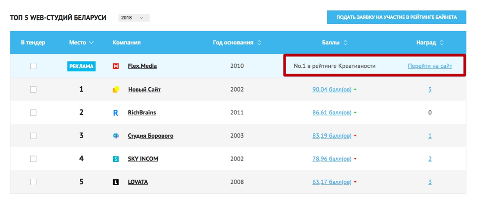Mark the tender checkbox for LOVATA
The height and width of the screenshot is (207, 482).
33,182
